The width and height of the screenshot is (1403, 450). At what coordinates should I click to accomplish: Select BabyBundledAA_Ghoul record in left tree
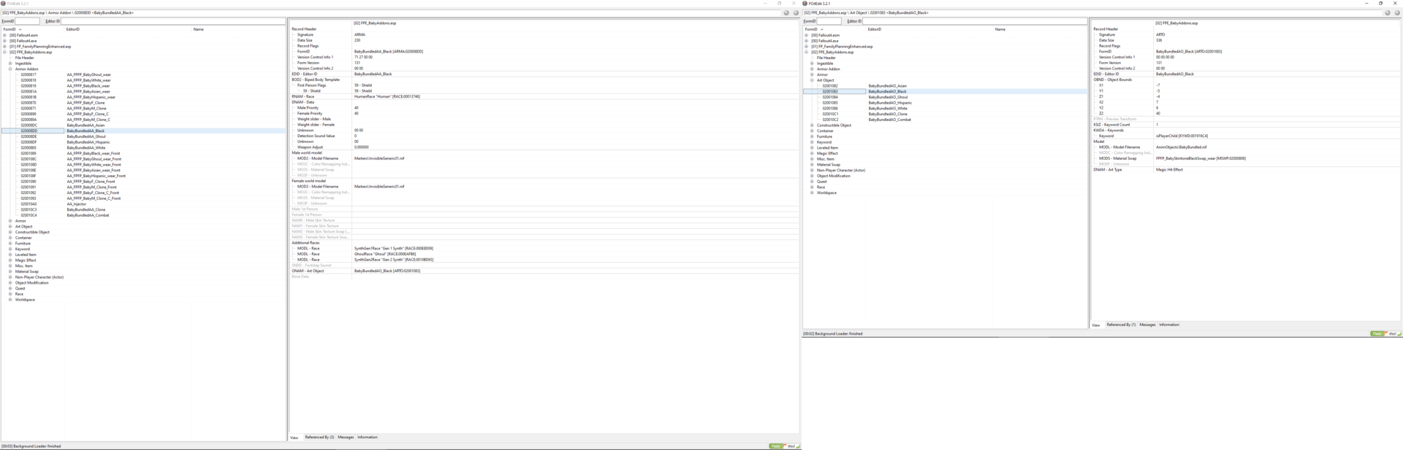(x=86, y=136)
